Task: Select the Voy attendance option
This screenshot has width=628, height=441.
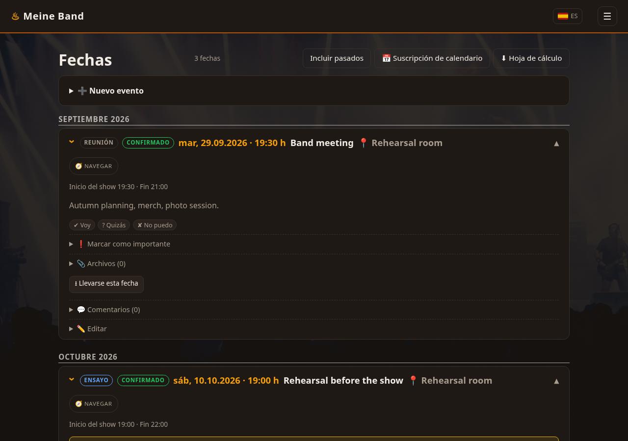Action: 82,225
